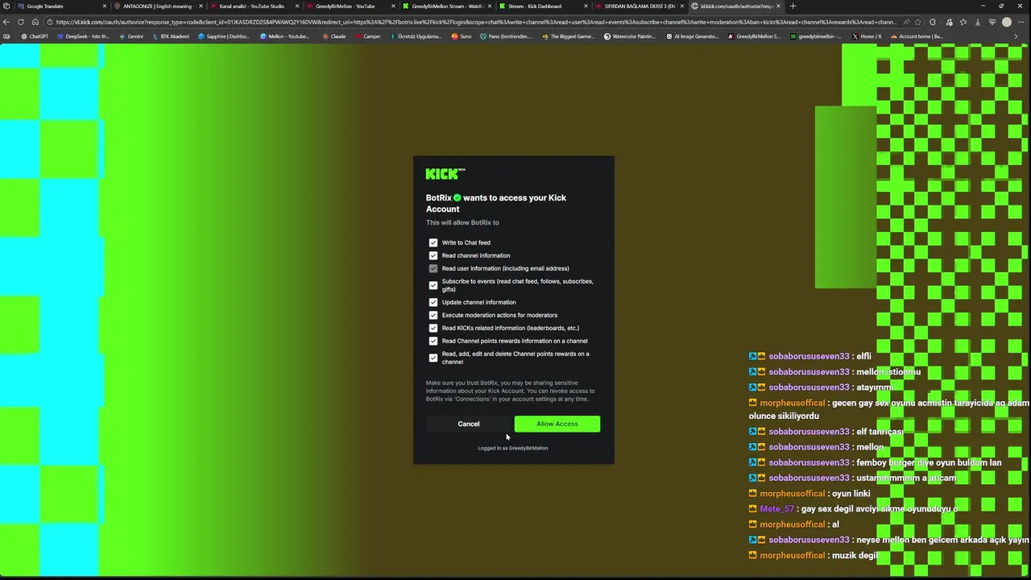This screenshot has width=1031, height=580.
Task: Uncheck Read KICKs related information checkbox
Action: click(433, 328)
